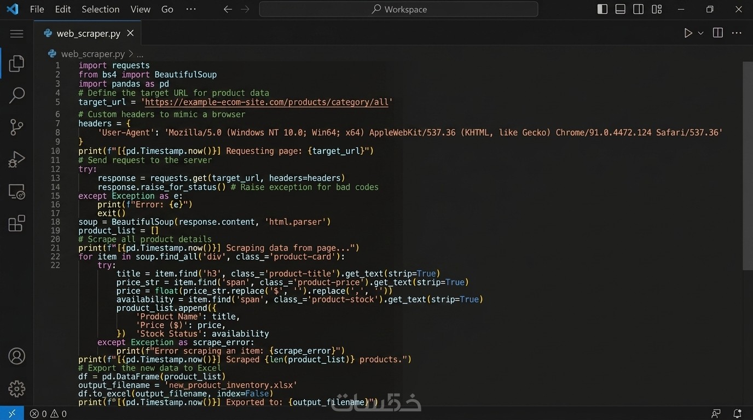Viewport: 753px width, 420px height.
Task: Open the Extensions view
Action: pos(16,223)
